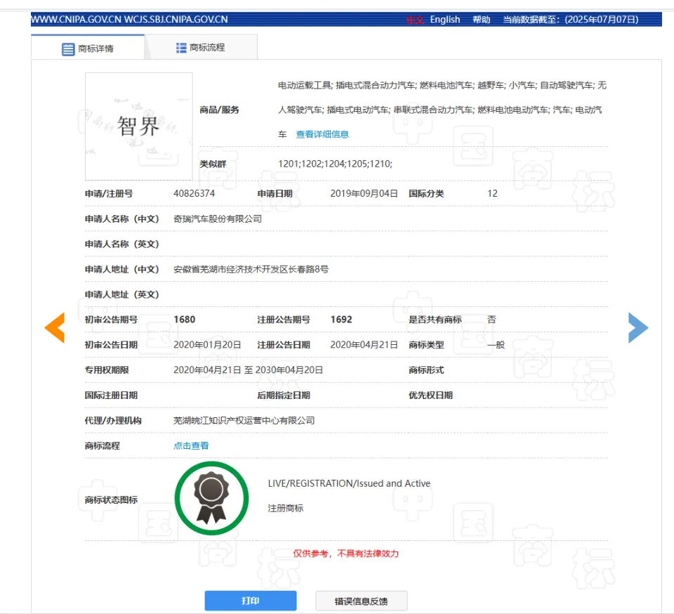Select similar group codes 1201;1202;1204;1205;1210;
Image resolution: width=674 pixels, height=614 pixels.
[x=336, y=164]
